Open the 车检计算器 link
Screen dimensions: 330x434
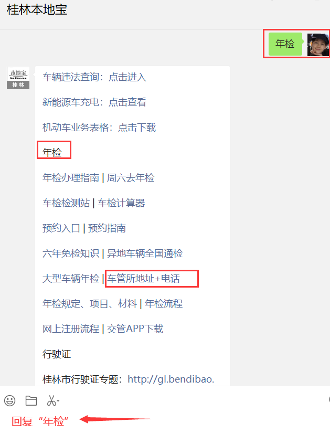tap(121, 203)
